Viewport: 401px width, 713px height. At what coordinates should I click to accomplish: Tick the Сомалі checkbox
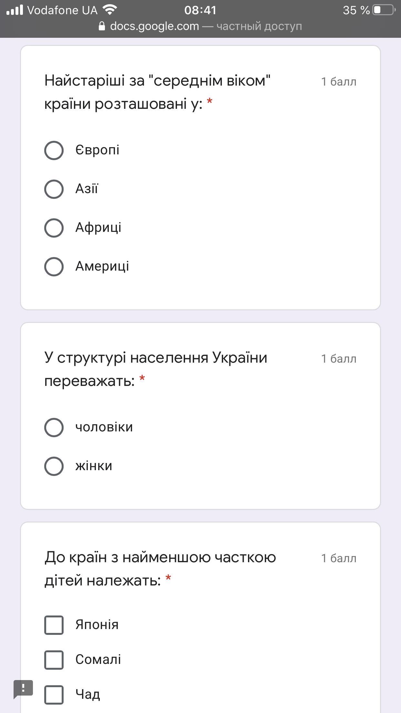(54, 660)
